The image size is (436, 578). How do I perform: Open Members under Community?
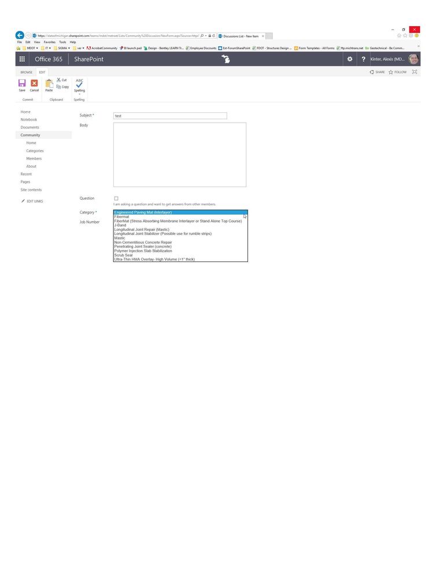(x=34, y=159)
